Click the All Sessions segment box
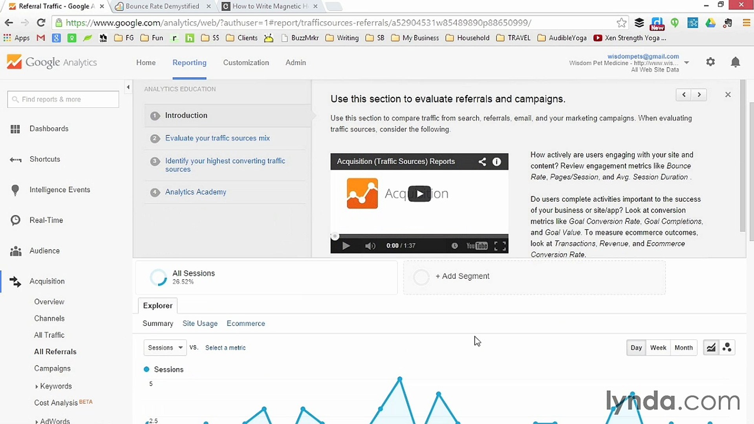Screen dimensions: 754x424 [x=266, y=277]
